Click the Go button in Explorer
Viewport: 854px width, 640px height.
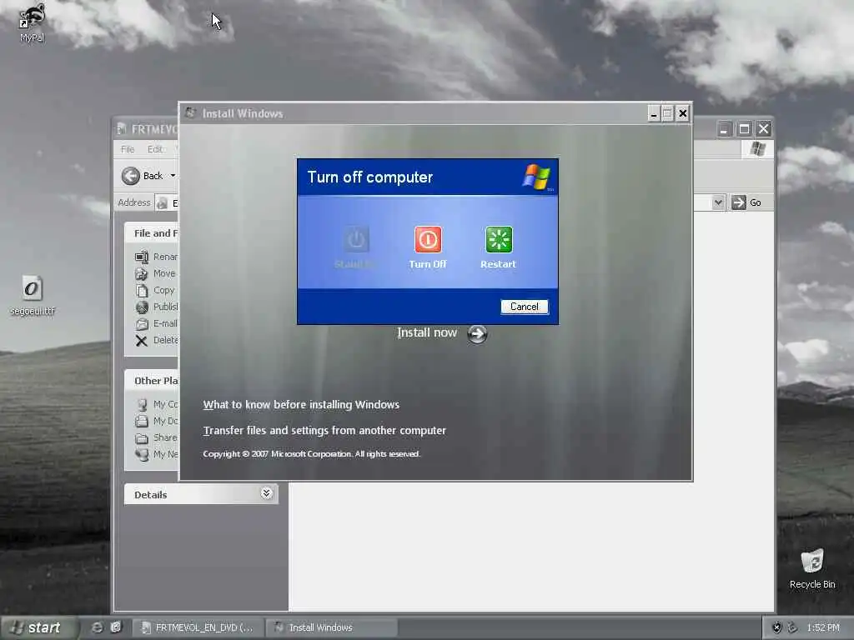(x=746, y=202)
